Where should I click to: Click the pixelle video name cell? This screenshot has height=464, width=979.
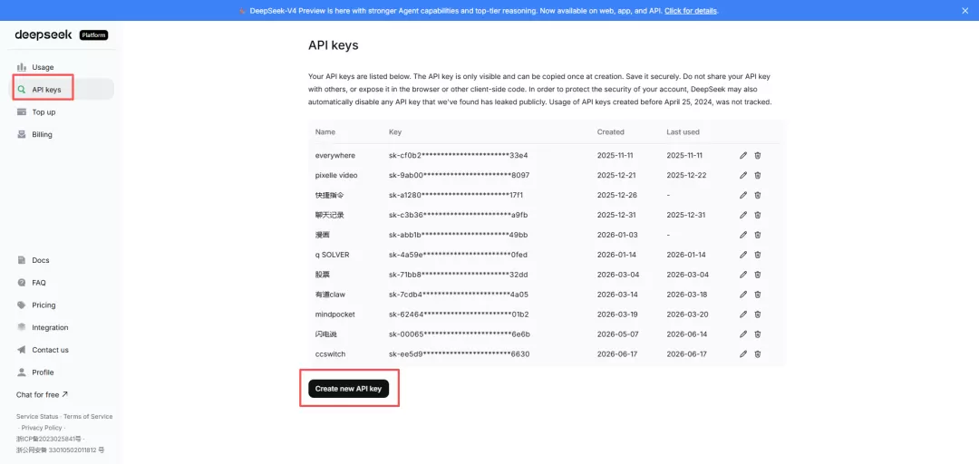coord(336,176)
